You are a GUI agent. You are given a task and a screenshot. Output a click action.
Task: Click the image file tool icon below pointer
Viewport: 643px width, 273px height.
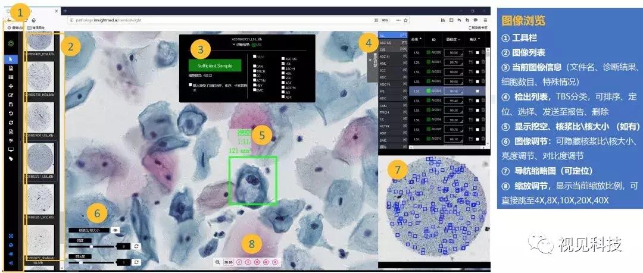[x=11, y=68]
